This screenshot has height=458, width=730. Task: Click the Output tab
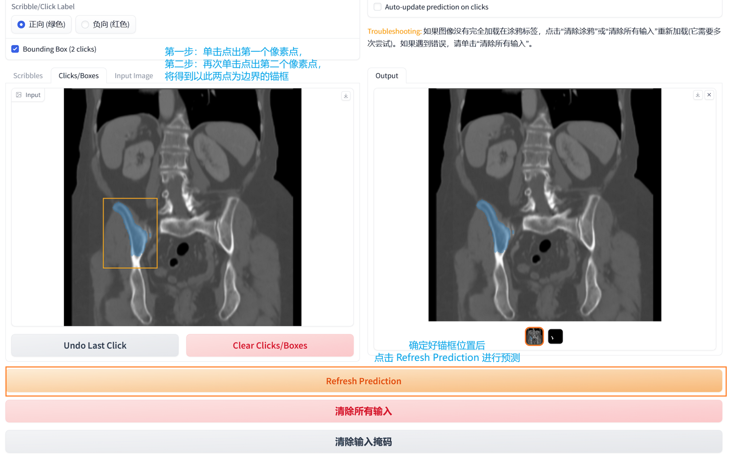tap(386, 76)
